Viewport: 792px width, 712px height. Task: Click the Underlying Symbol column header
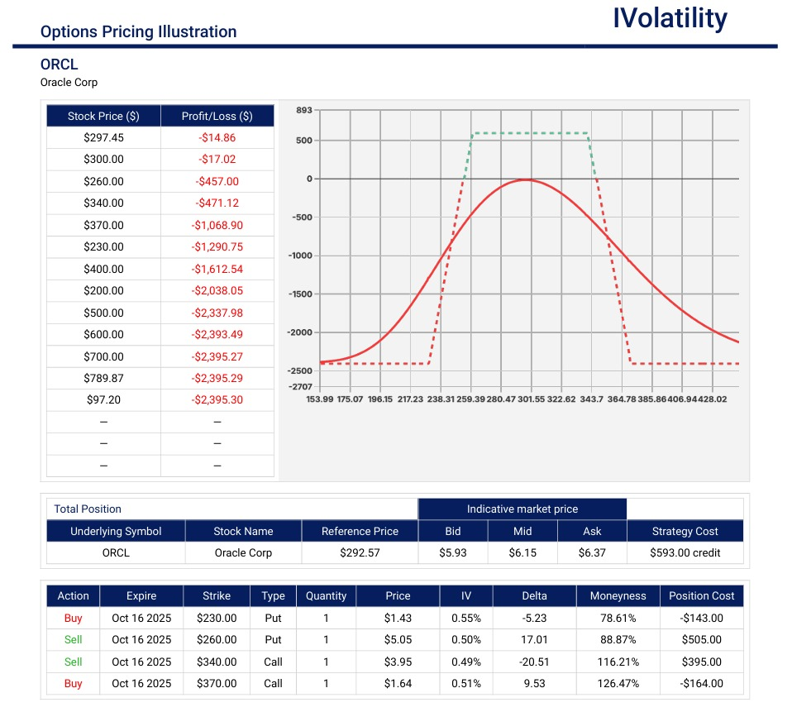click(x=116, y=532)
